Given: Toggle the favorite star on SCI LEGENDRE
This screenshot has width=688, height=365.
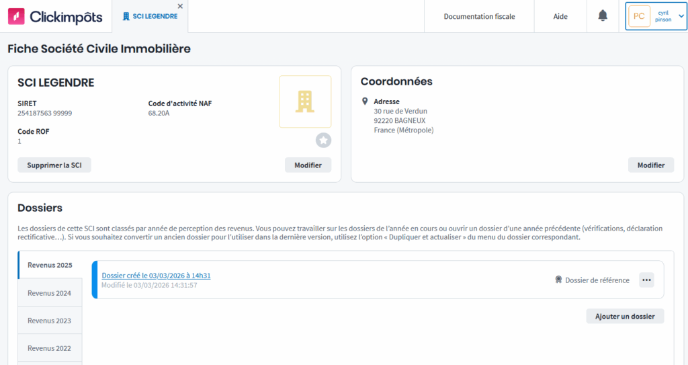Looking at the screenshot, I should 323,140.
